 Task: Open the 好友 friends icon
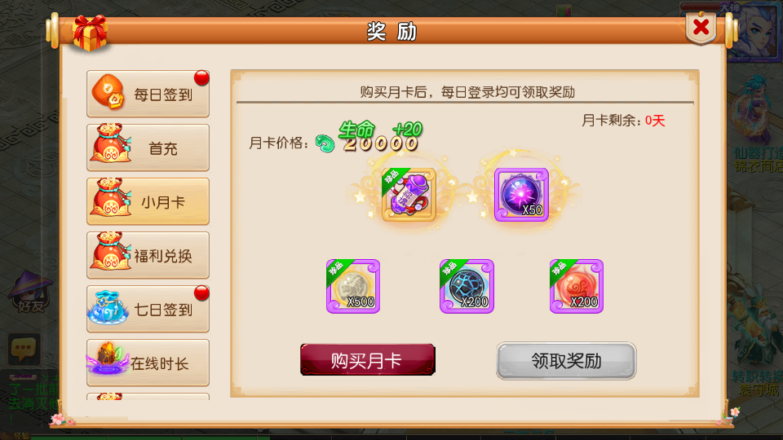click(x=30, y=293)
